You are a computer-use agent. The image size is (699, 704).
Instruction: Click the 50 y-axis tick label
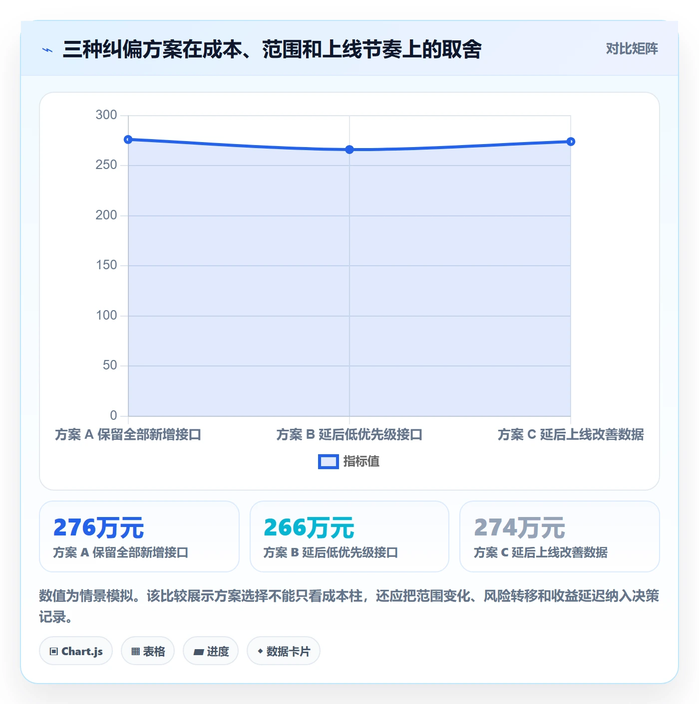click(x=110, y=365)
